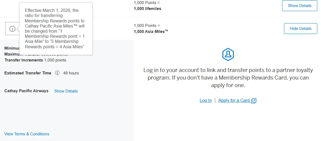This screenshot has width=321, height=141.
Task: Click the info icon in the dashed box
Action: 12,29
